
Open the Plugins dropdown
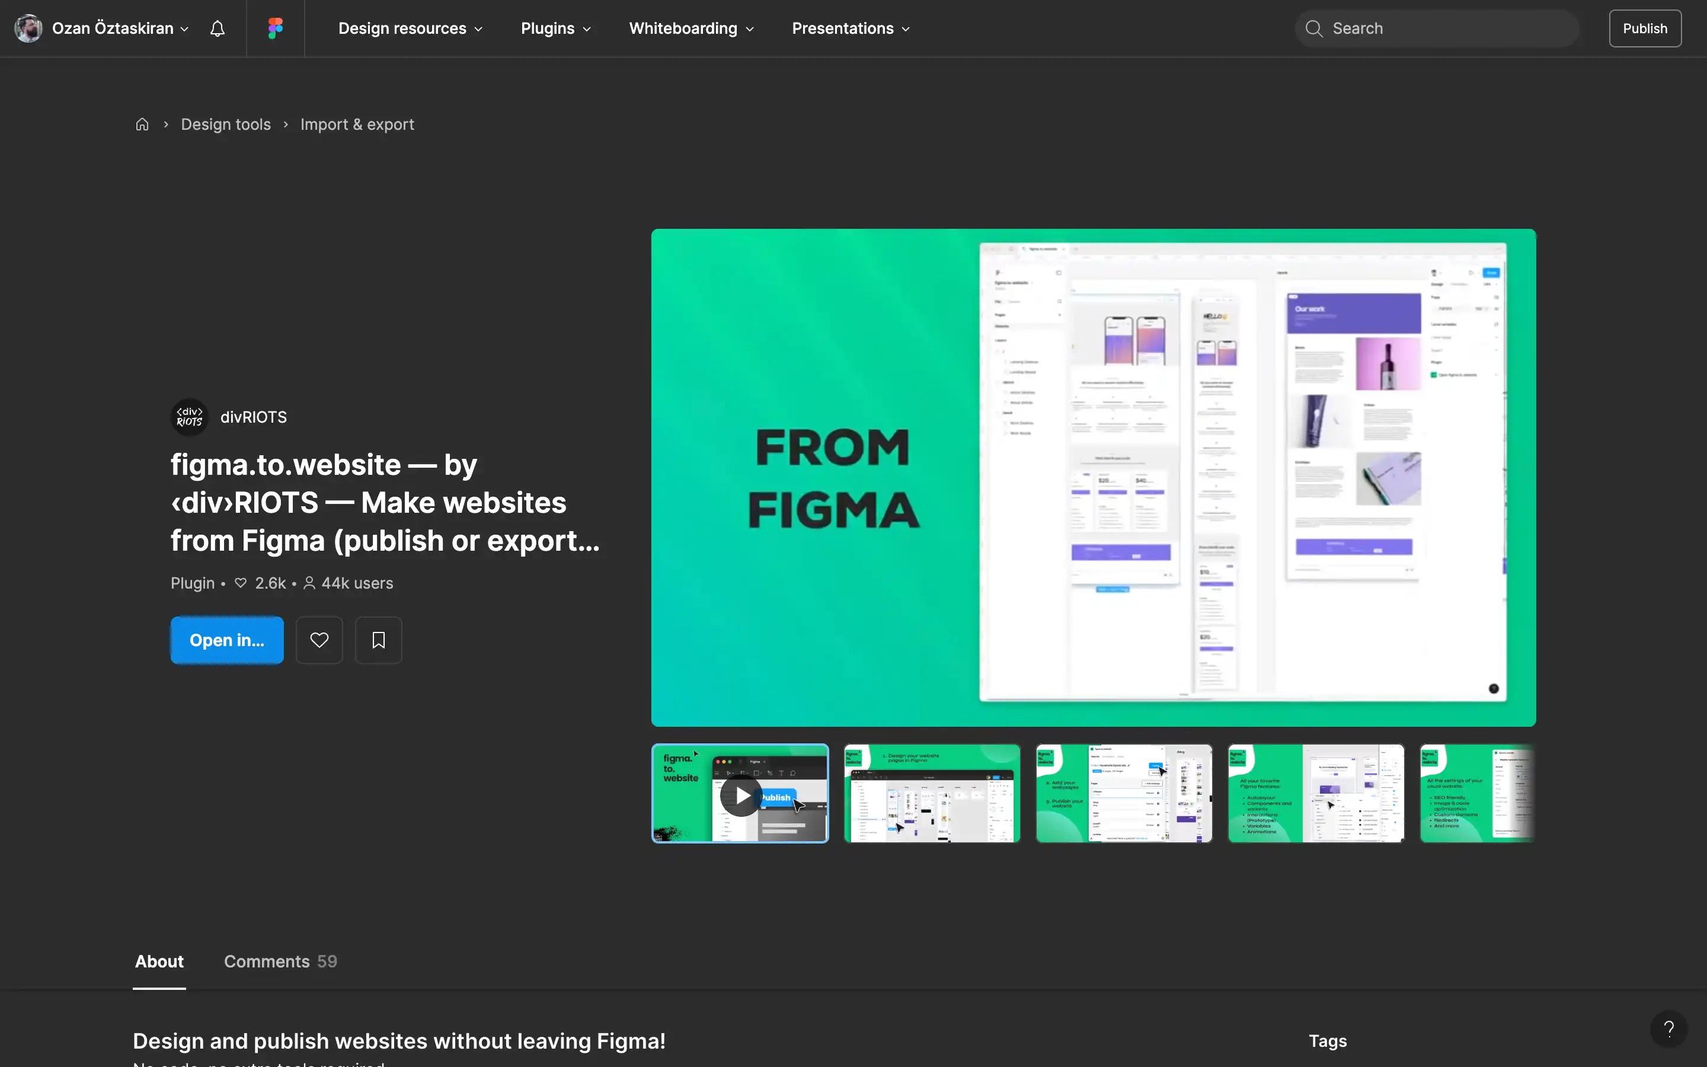pyautogui.click(x=555, y=28)
